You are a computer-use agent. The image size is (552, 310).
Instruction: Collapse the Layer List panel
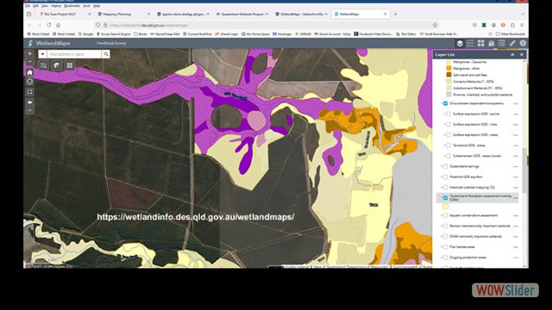point(512,55)
